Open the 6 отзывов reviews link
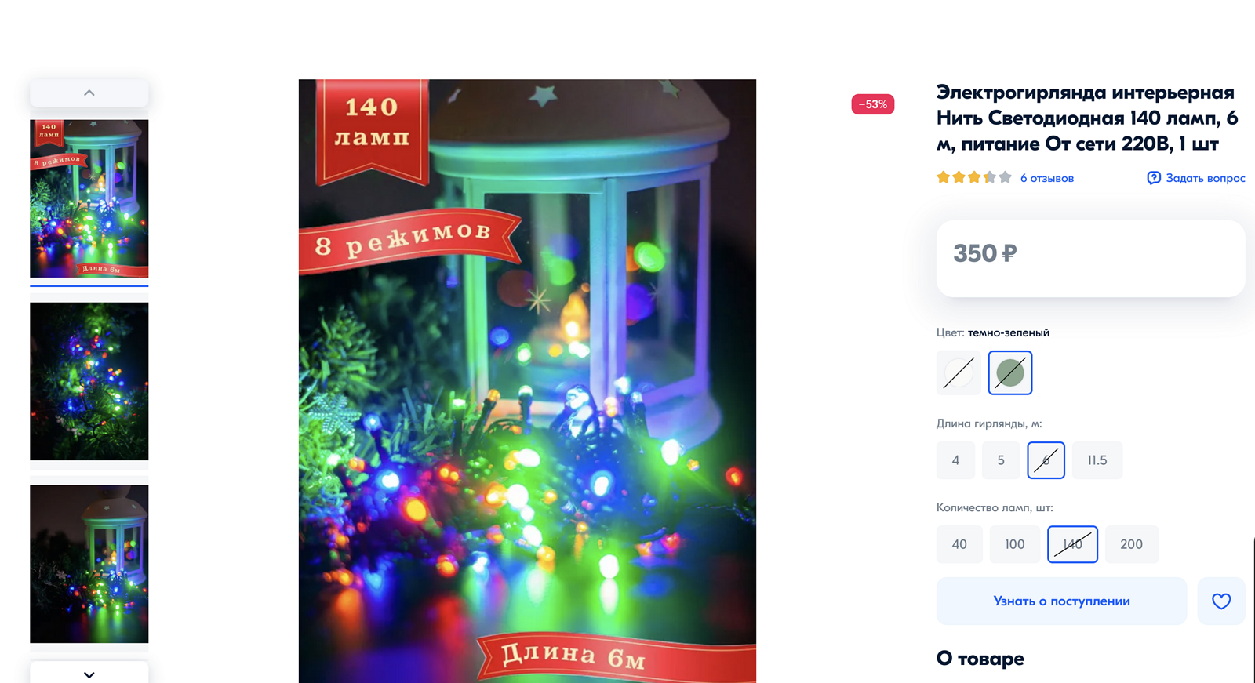 coord(1046,178)
